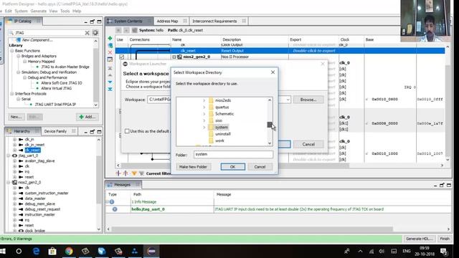Open Google Chrome from the taskbar

tap(69, 251)
